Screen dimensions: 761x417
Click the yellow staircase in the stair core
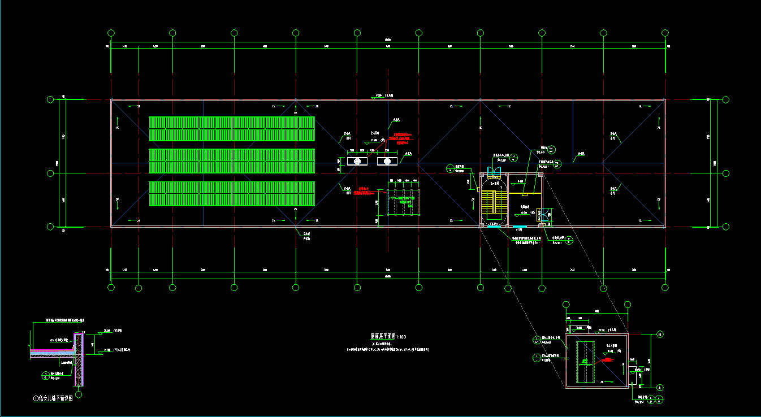[494, 205]
